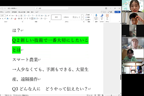Collapse the ribbon with the chevron

[119, 21]
